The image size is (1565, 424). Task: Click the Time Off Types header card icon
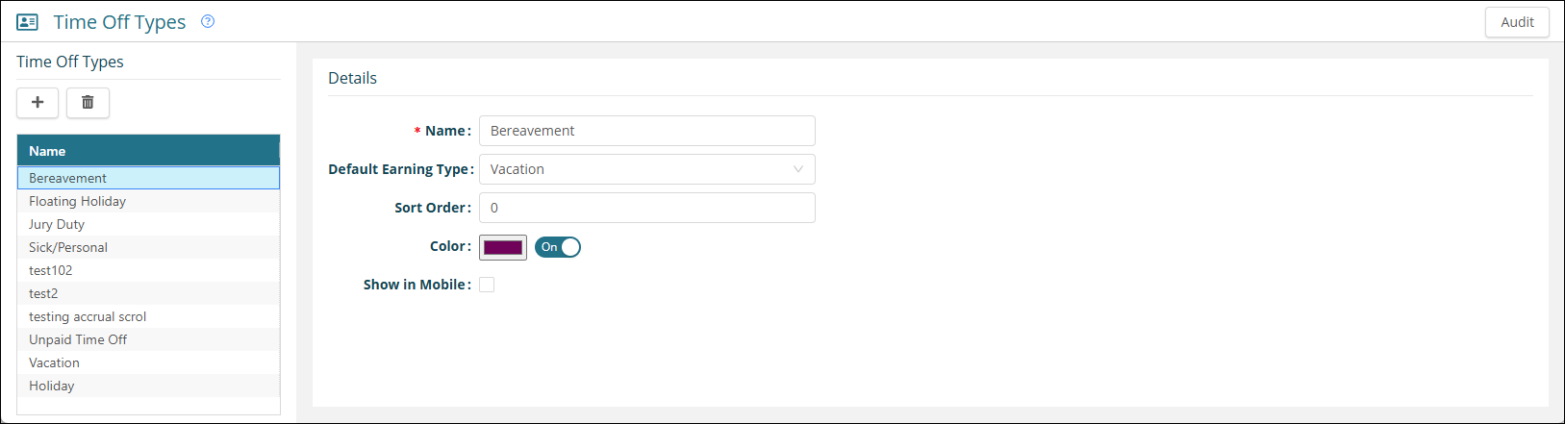coord(28,21)
